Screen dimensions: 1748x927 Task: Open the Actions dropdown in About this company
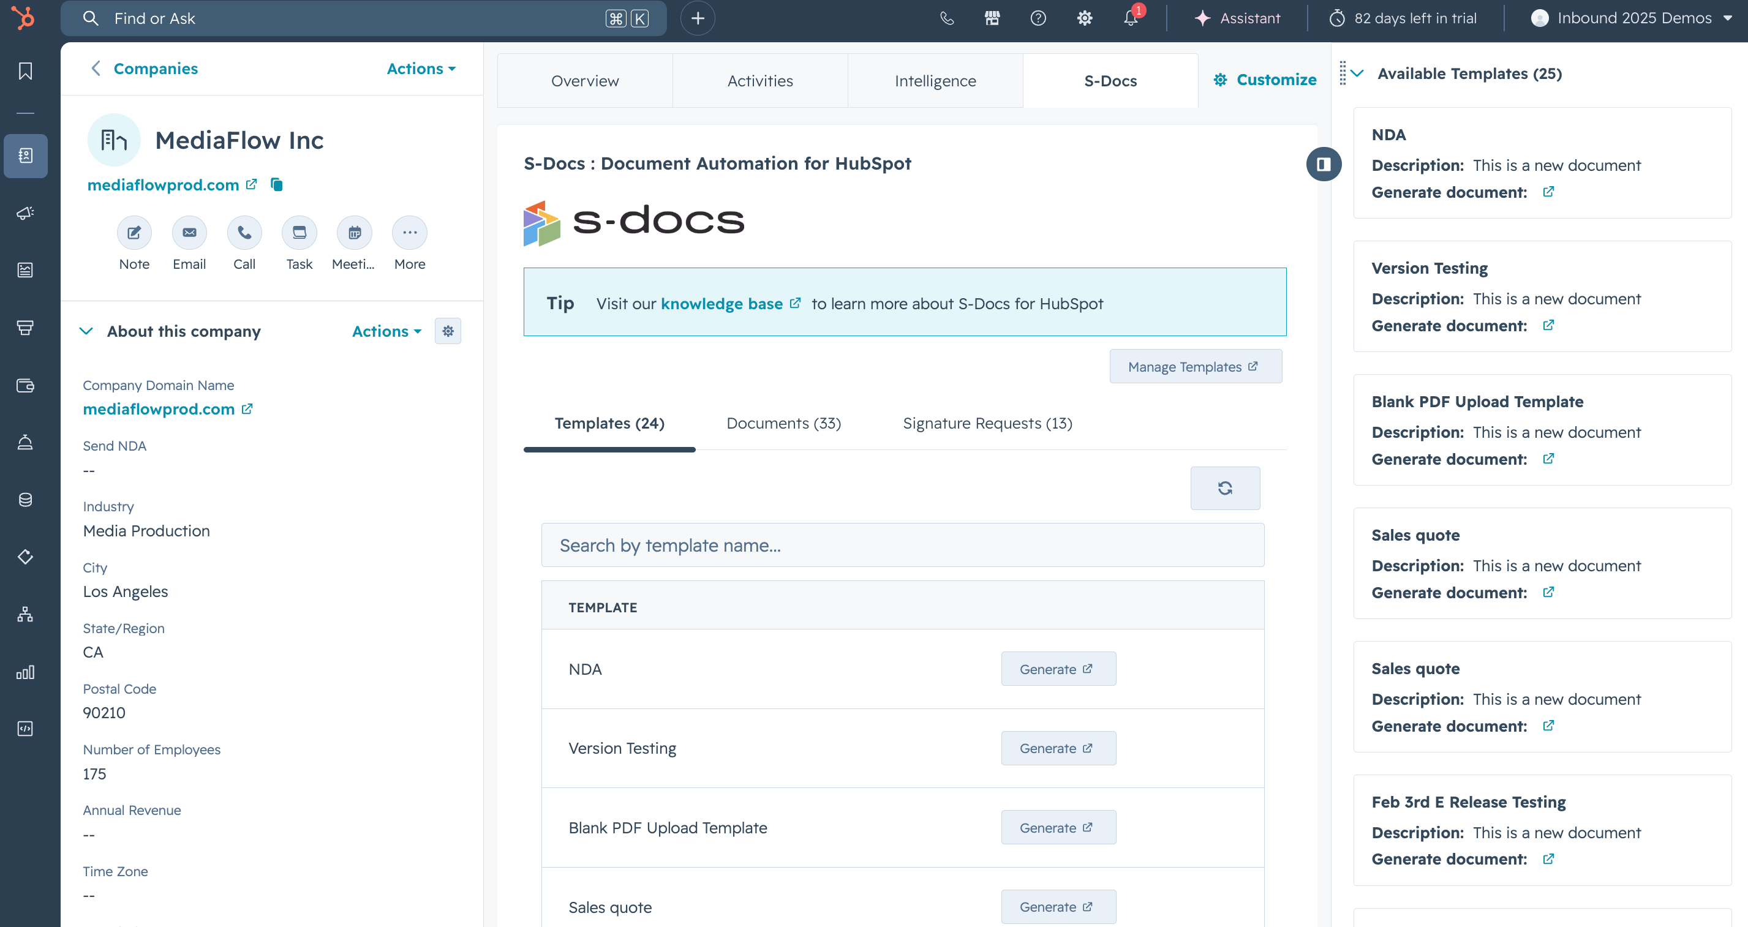point(387,331)
